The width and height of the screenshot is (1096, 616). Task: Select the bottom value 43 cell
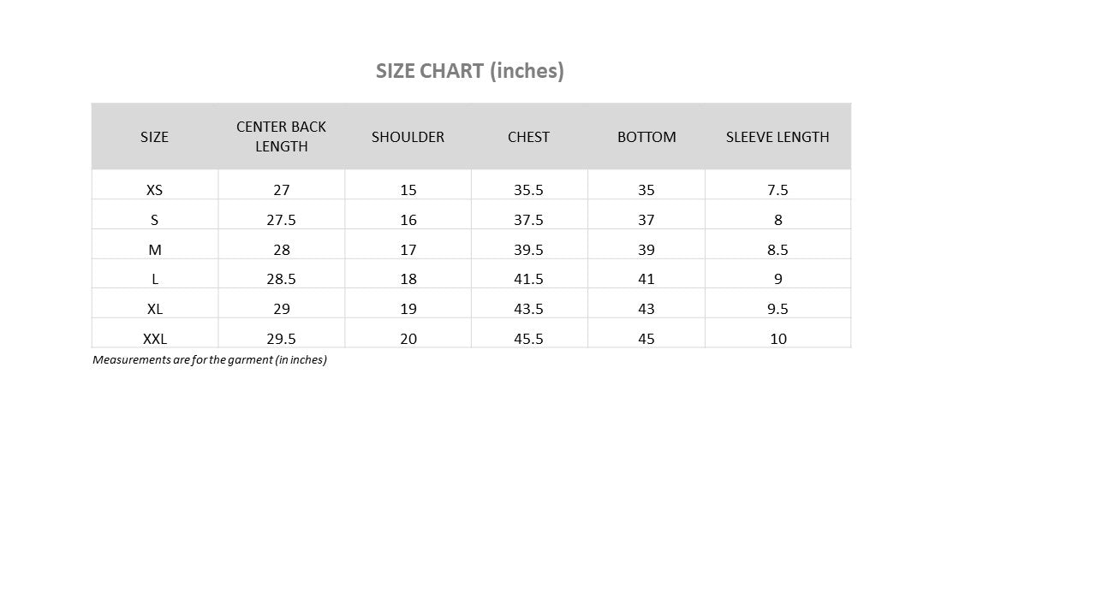646,309
